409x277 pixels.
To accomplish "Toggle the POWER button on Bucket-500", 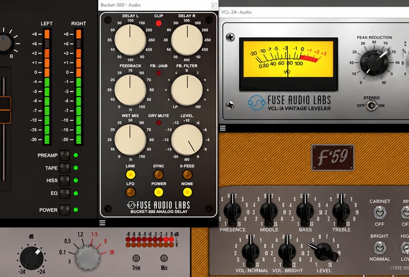I will (158, 192).
